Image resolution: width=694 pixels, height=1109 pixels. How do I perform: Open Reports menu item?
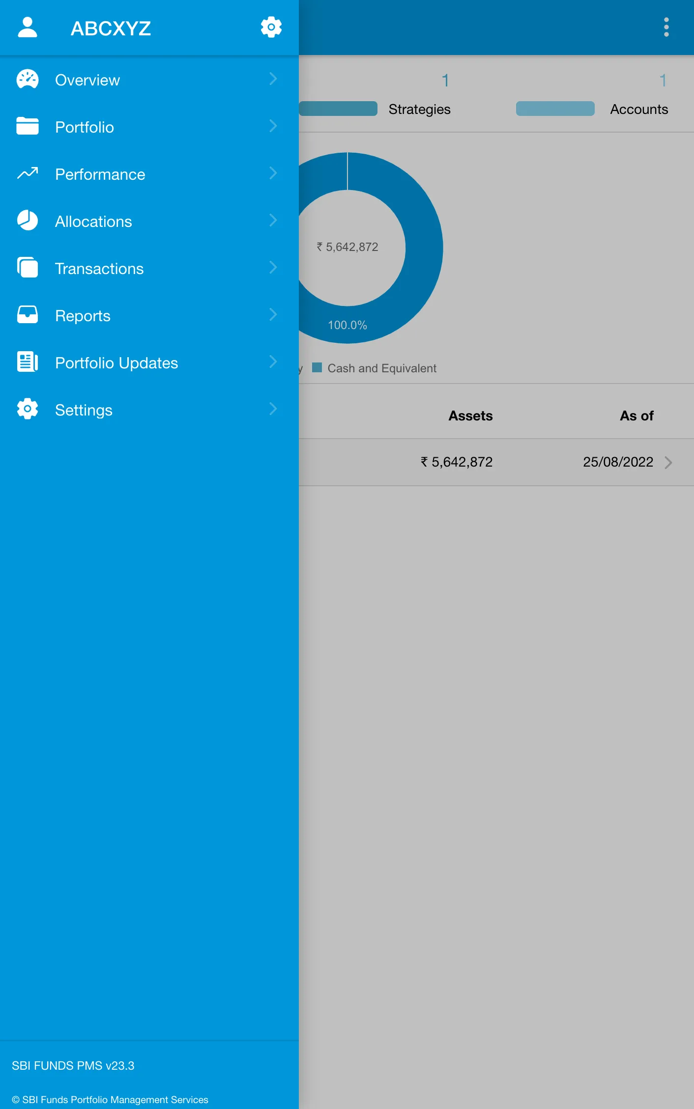pos(149,315)
